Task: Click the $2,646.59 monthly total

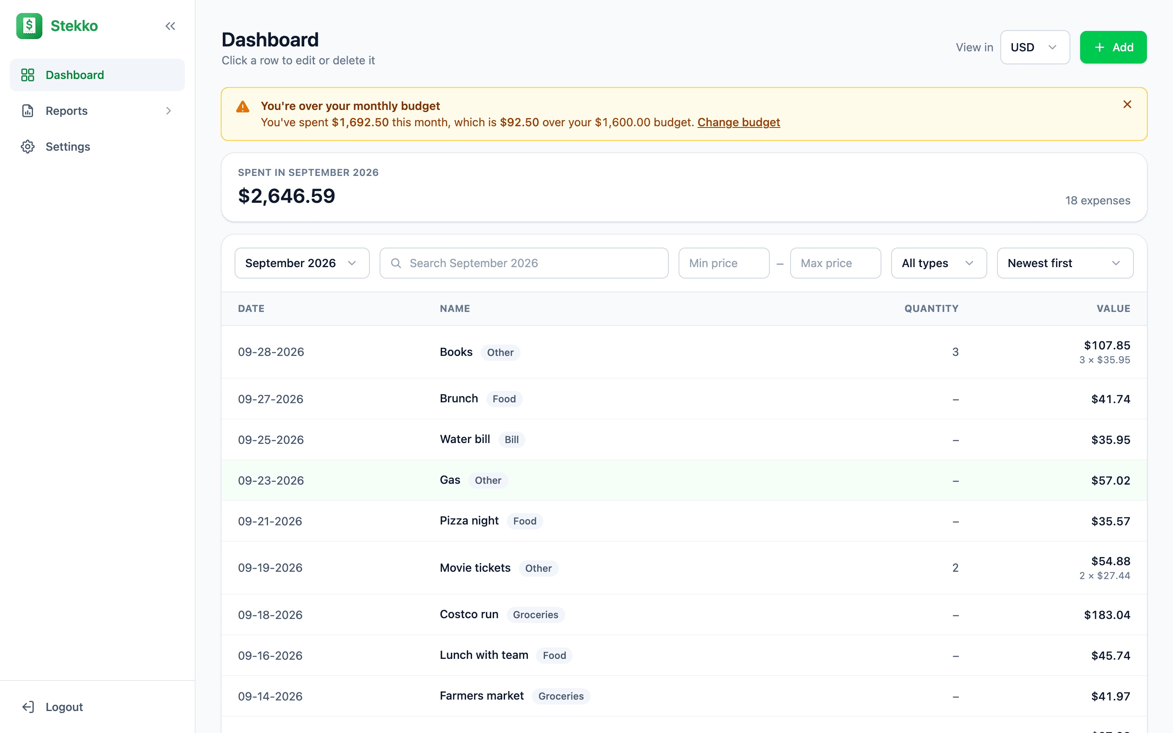Action: [x=286, y=196]
